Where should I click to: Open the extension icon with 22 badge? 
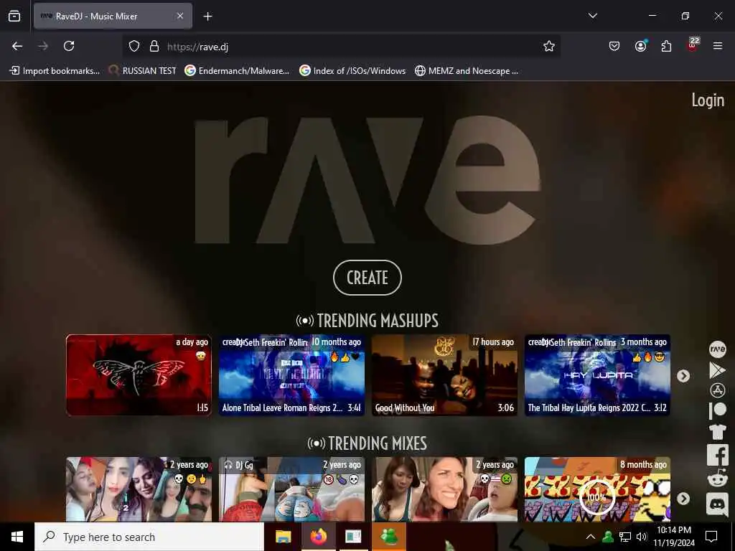pos(693,45)
